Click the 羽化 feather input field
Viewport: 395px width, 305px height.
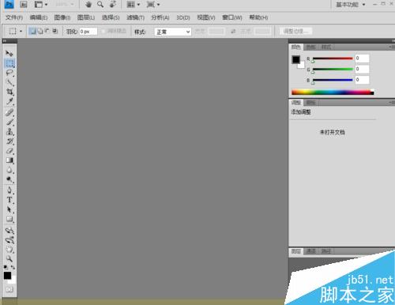click(88, 32)
